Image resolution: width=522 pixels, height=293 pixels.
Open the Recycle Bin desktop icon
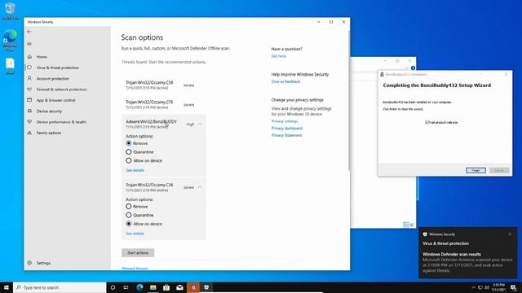[x=10, y=11]
